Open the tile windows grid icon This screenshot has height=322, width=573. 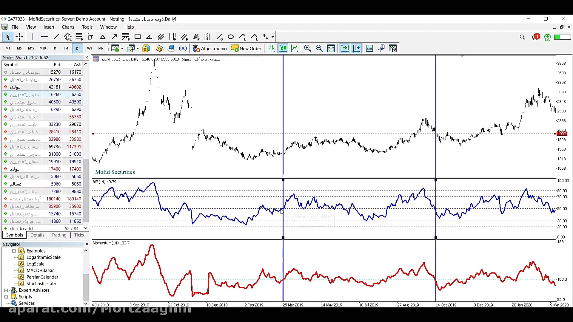pyautogui.click(x=331, y=48)
